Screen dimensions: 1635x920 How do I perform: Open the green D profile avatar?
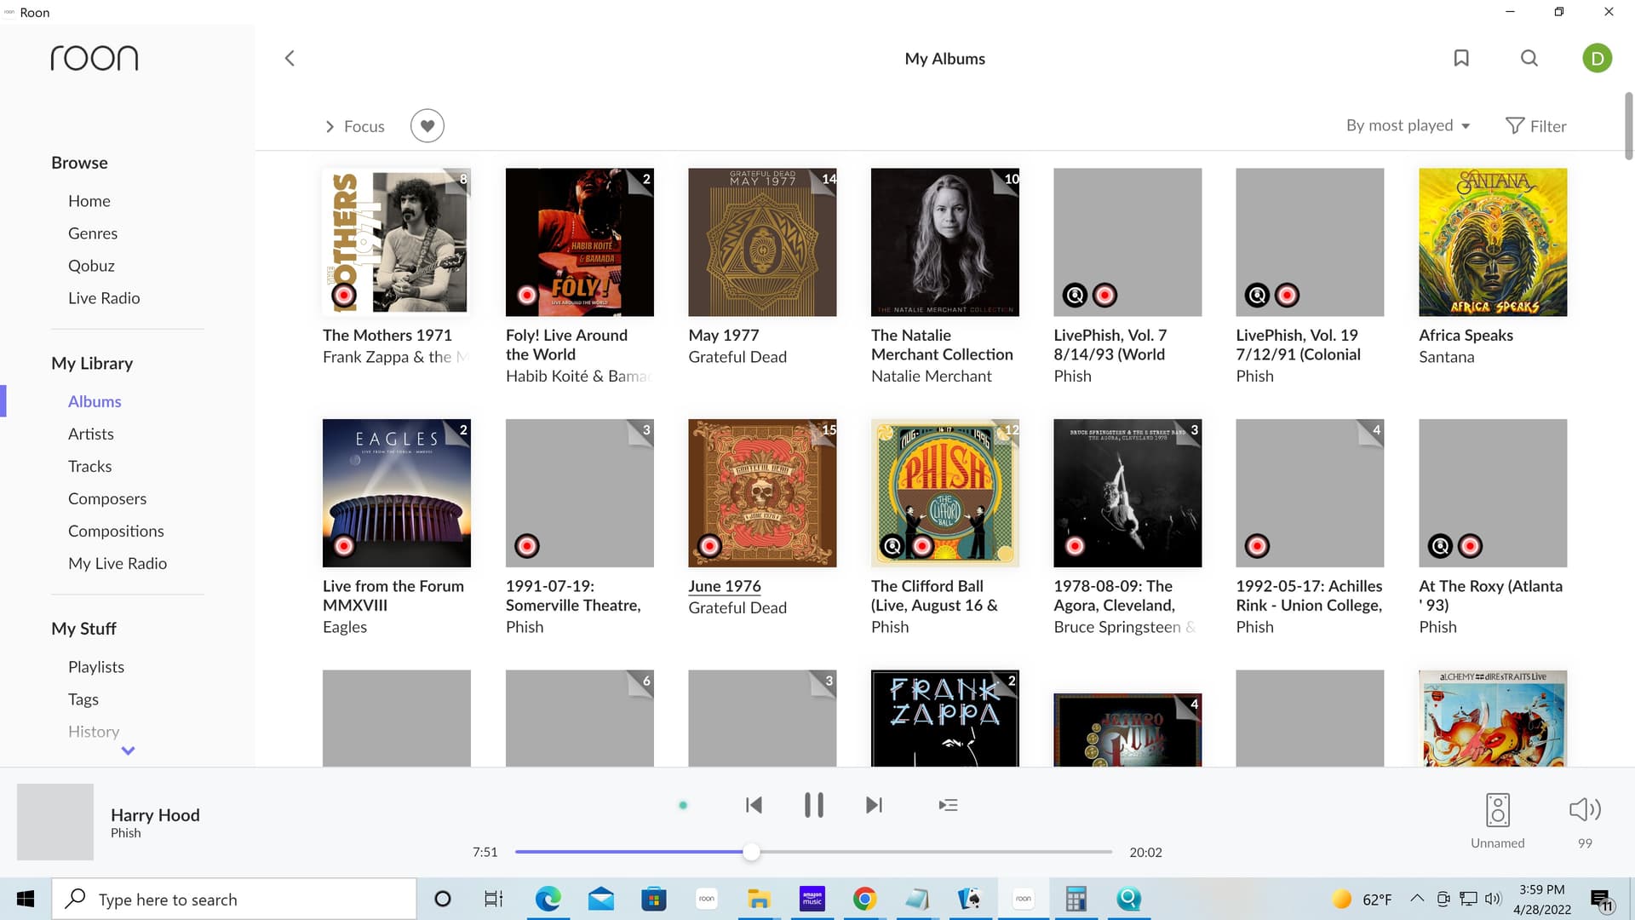click(x=1597, y=58)
